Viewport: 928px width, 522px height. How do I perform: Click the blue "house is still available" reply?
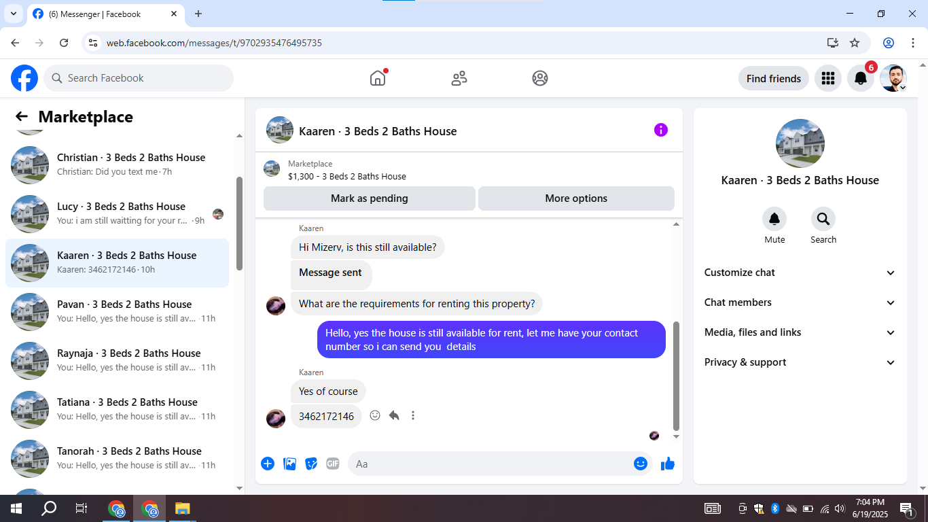491,340
